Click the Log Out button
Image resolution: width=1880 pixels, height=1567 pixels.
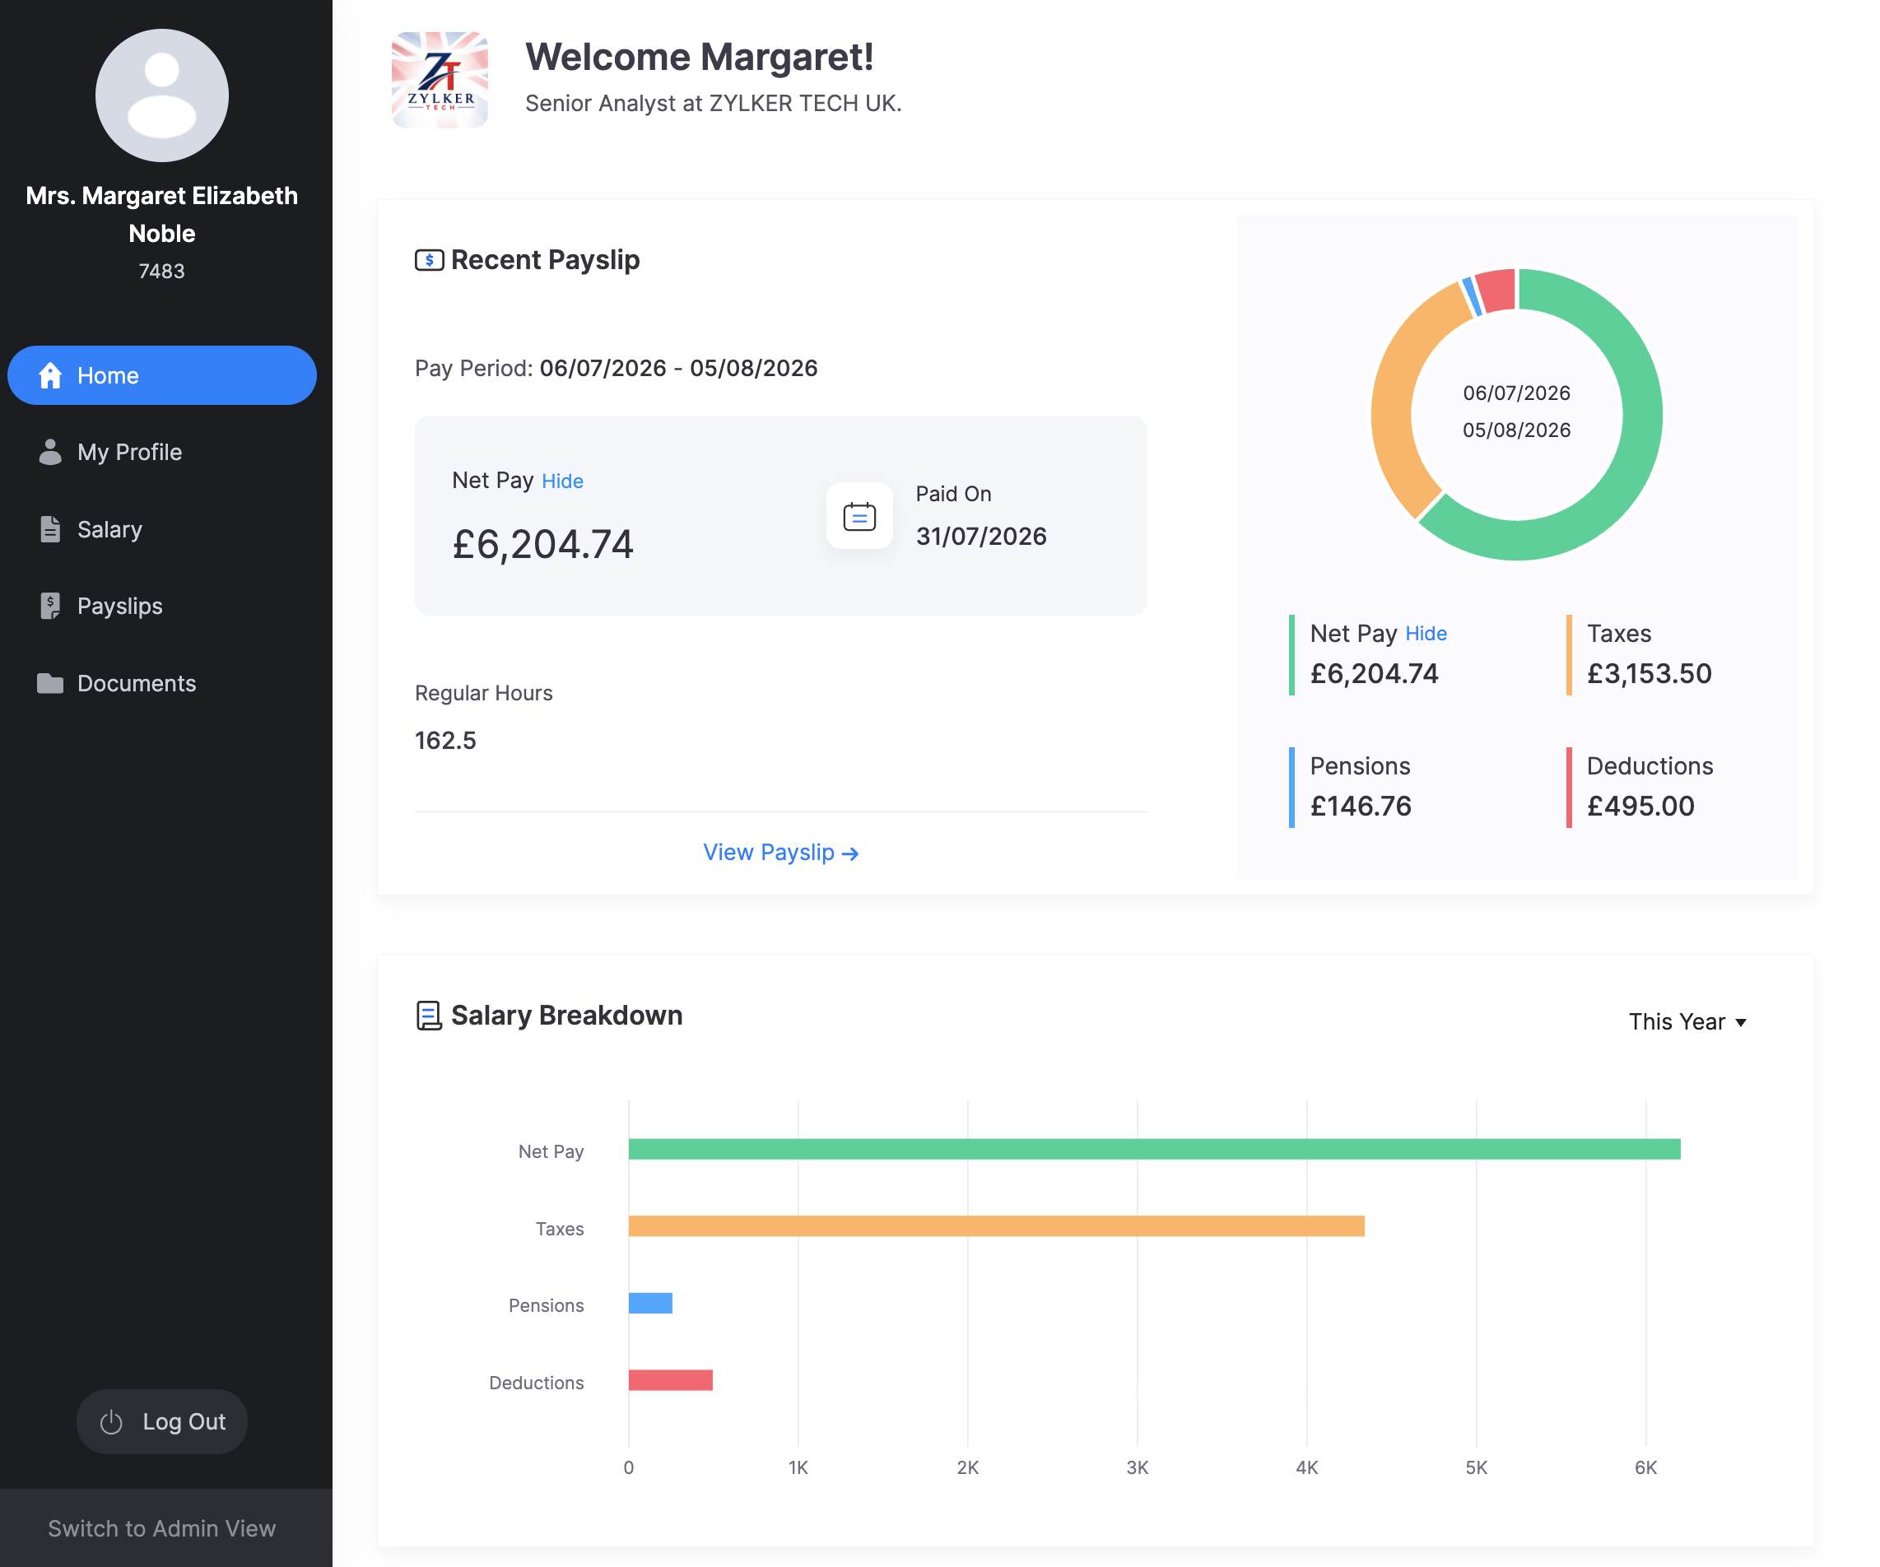(162, 1421)
